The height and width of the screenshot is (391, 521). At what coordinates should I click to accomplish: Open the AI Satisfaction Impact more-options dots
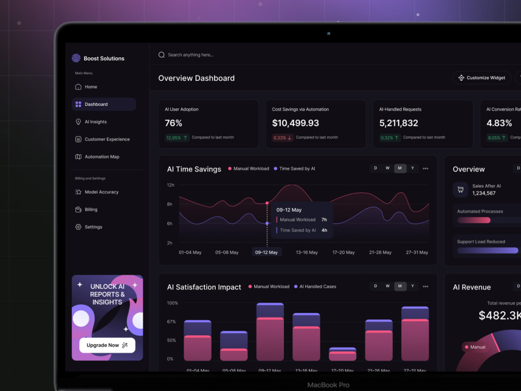425,286
